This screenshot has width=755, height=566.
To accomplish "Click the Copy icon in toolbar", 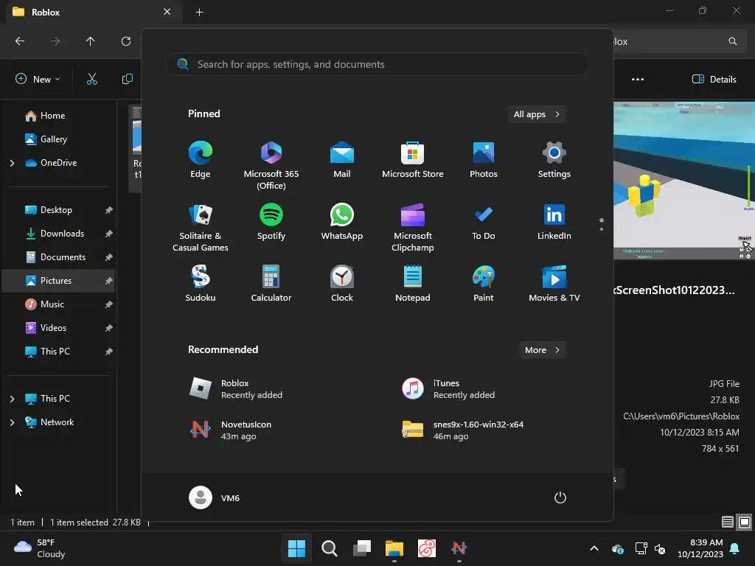I will 127,79.
